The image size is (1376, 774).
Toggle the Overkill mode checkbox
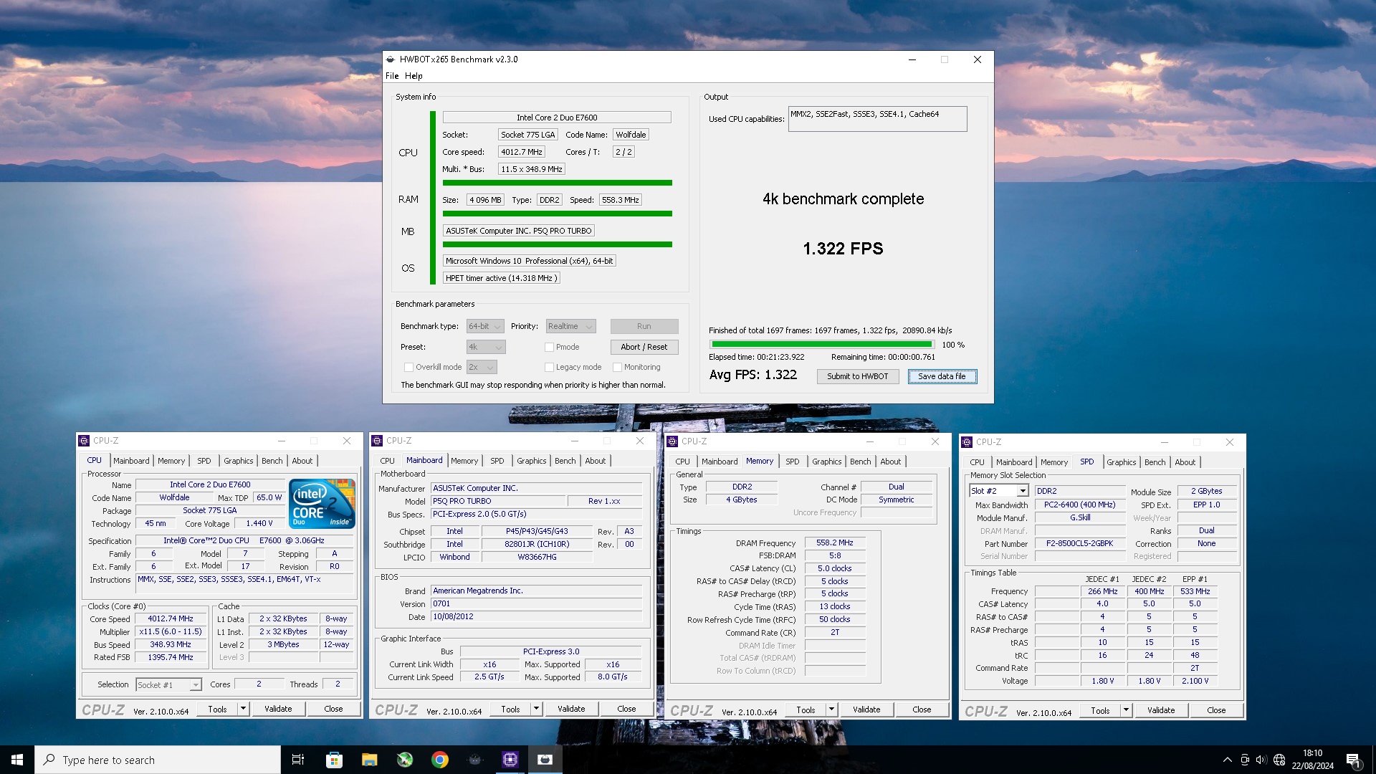[x=408, y=368]
